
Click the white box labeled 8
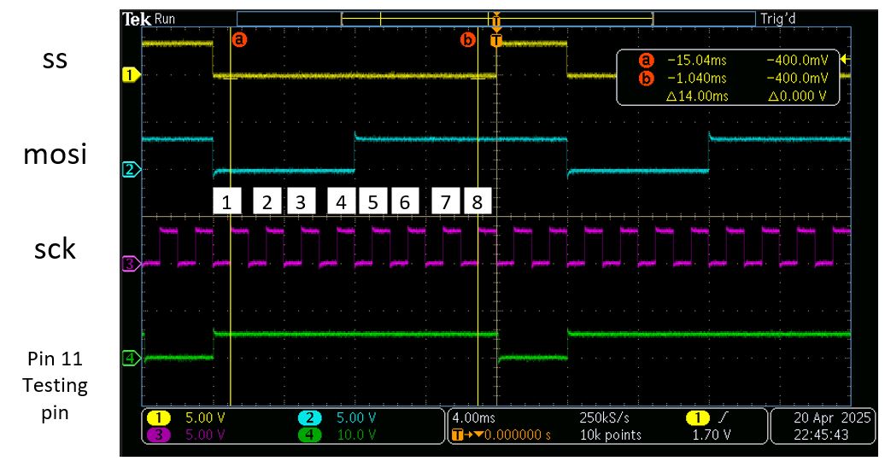(x=477, y=201)
